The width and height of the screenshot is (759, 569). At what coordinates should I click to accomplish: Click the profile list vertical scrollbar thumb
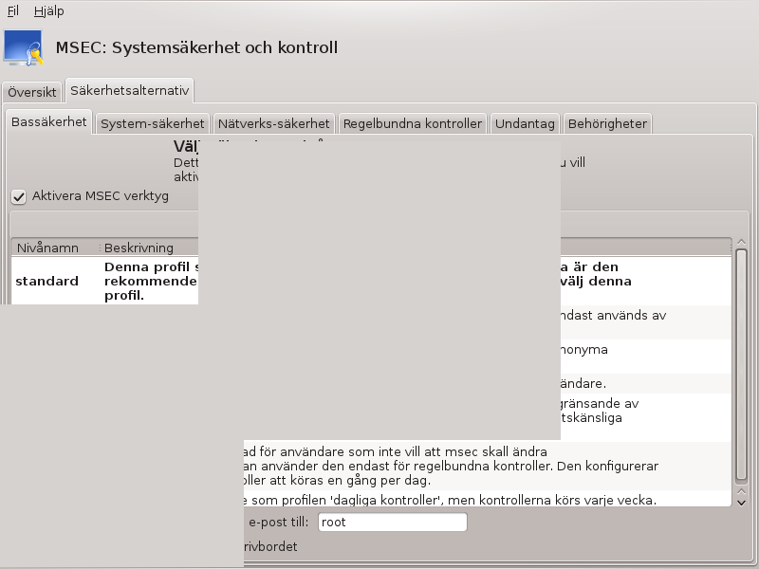741,365
